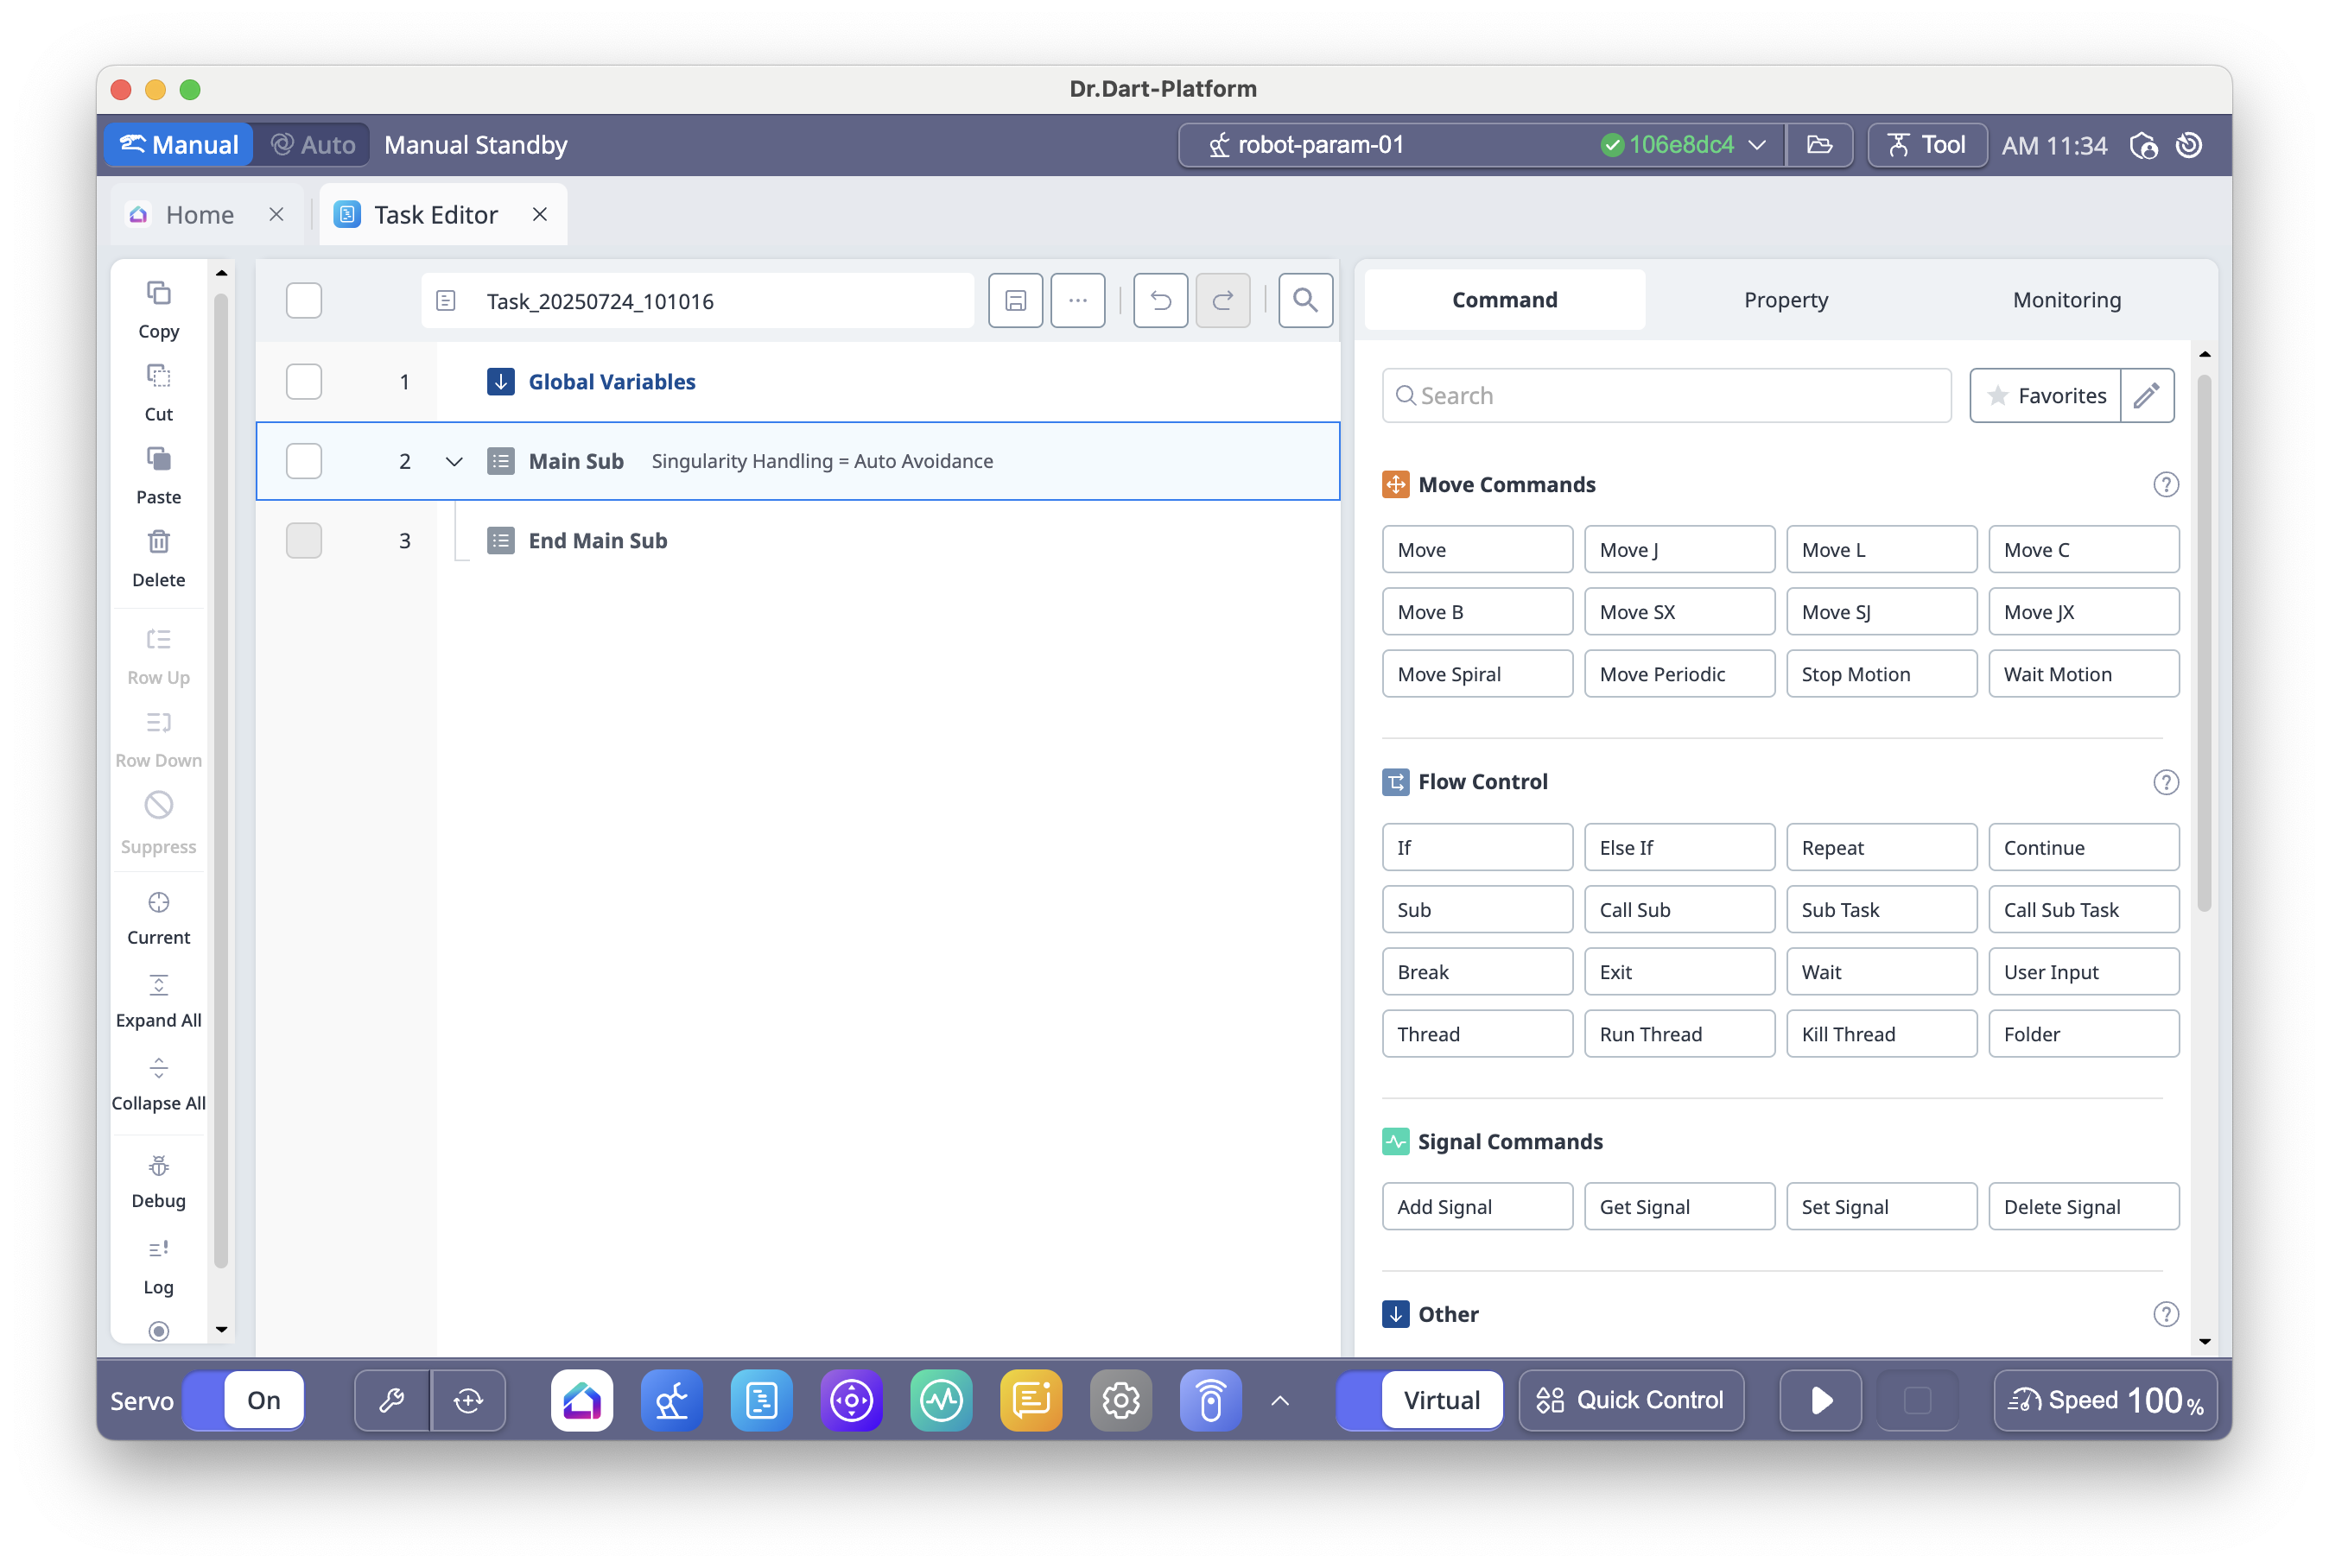Viewport: 2329px width, 1568px height.
Task: Toggle the Servo On switch
Action: click(x=244, y=1400)
